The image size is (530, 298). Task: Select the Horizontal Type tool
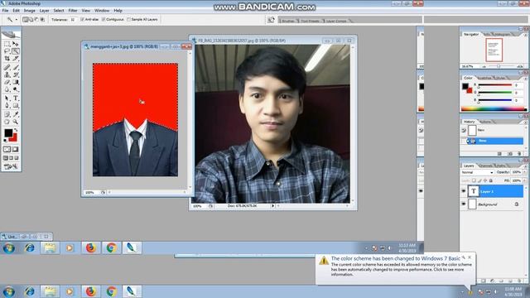[16, 99]
